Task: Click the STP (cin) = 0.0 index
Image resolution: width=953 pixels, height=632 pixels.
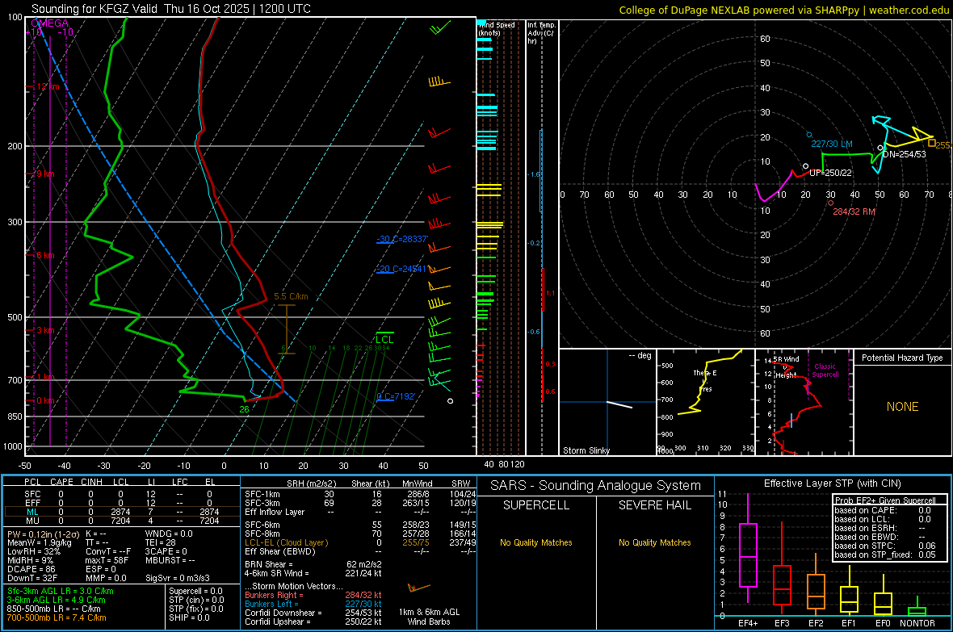Action: click(195, 600)
